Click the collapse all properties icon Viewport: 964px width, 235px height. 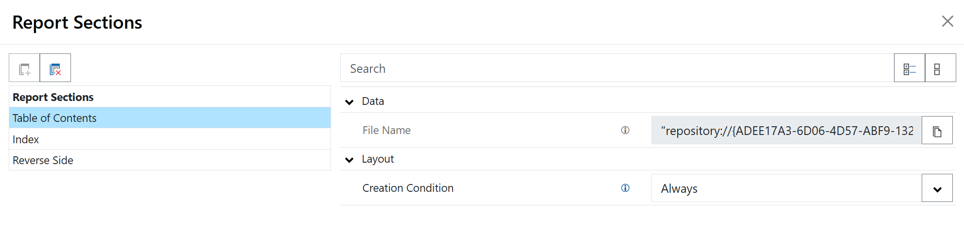pos(940,68)
